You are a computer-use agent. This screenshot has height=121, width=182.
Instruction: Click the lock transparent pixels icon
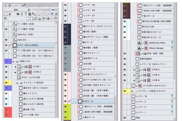click(x=34, y=14)
